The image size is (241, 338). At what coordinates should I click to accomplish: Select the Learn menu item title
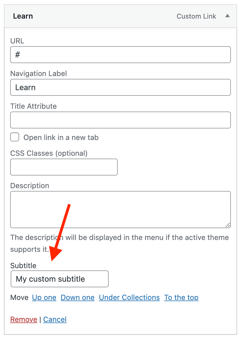23,16
